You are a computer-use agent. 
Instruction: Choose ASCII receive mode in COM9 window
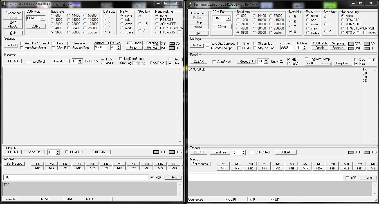[x=289, y=64]
